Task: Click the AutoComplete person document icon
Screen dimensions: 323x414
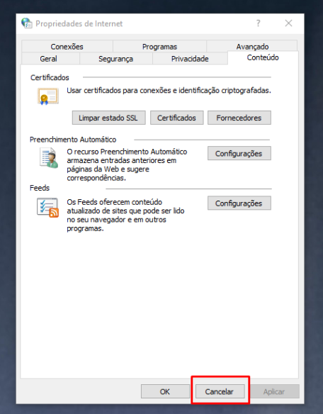Action: coord(49,157)
